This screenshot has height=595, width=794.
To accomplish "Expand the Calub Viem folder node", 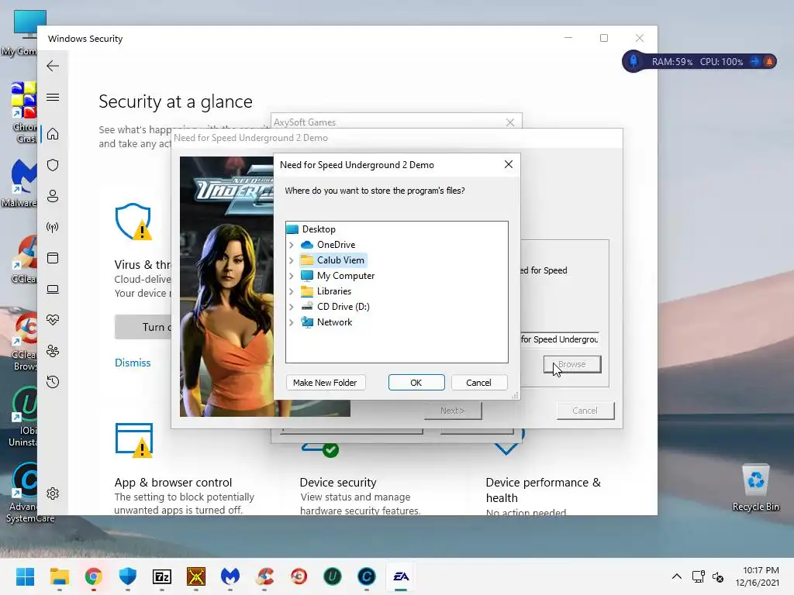I will [x=292, y=260].
